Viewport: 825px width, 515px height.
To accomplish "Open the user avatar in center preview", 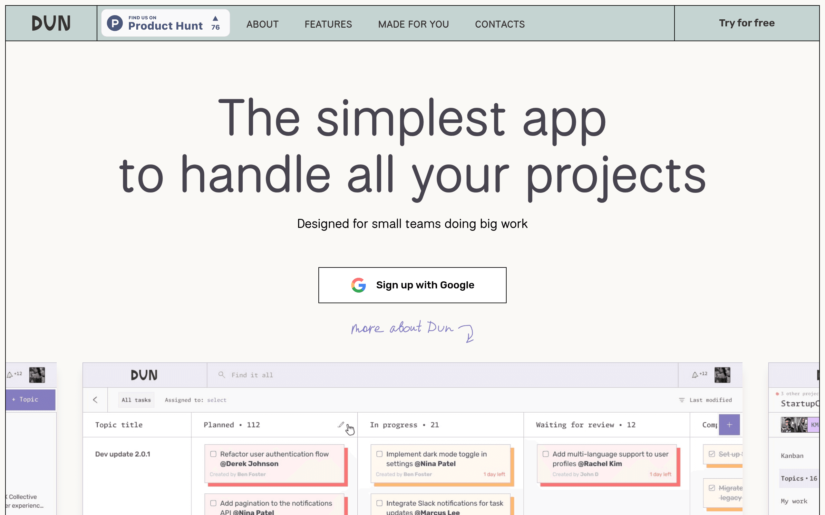I will tap(722, 375).
